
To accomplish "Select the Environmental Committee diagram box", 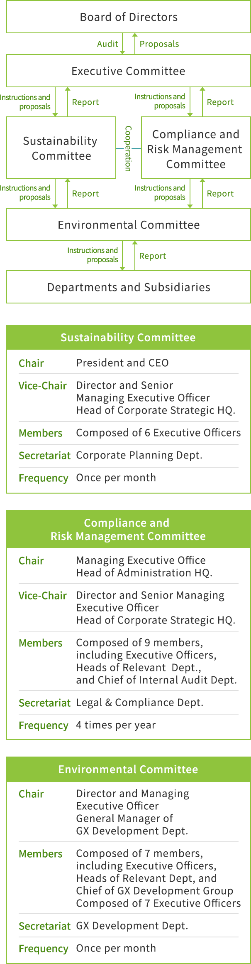I will tap(129, 224).
